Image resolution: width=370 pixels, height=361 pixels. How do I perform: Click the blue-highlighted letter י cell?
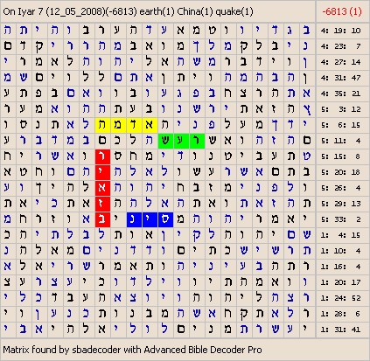[150, 219]
